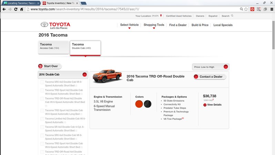
Task: Click the red arrow icon beside Contact a Dealer
Action: 196,77
